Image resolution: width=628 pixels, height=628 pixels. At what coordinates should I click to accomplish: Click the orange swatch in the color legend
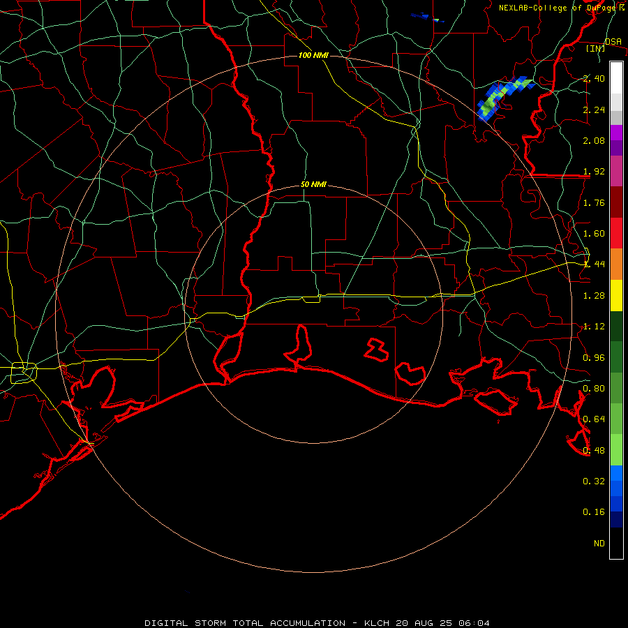[x=616, y=264]
